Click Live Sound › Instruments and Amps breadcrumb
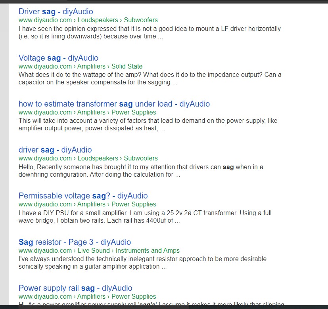328x309 pixels. click(99, 250)
